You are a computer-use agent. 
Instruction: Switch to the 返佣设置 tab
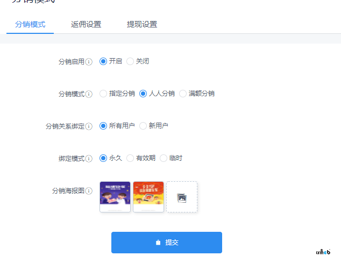point(86,24)
